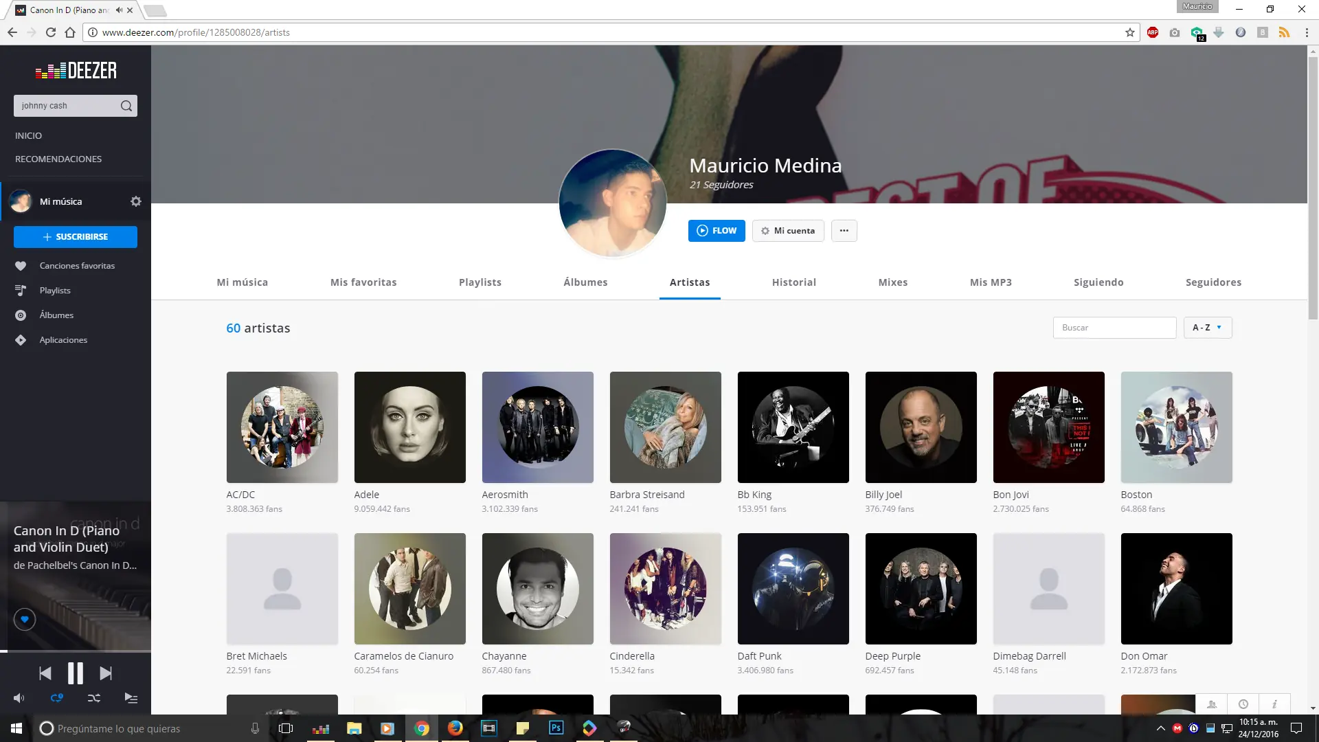
Task: Click the Buscar artist filter field
Action: [1114, 328]
